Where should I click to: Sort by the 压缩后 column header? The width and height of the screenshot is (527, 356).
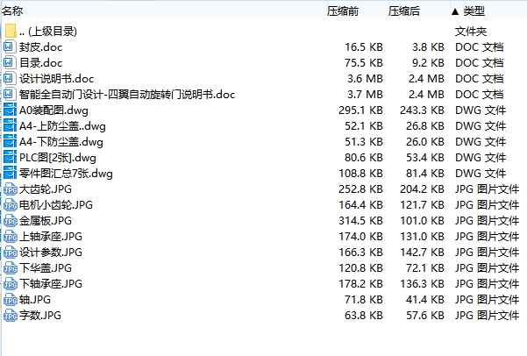point(404,11)
